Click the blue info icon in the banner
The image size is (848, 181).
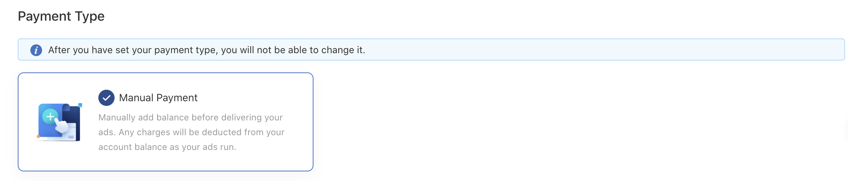tap(36, 50)
